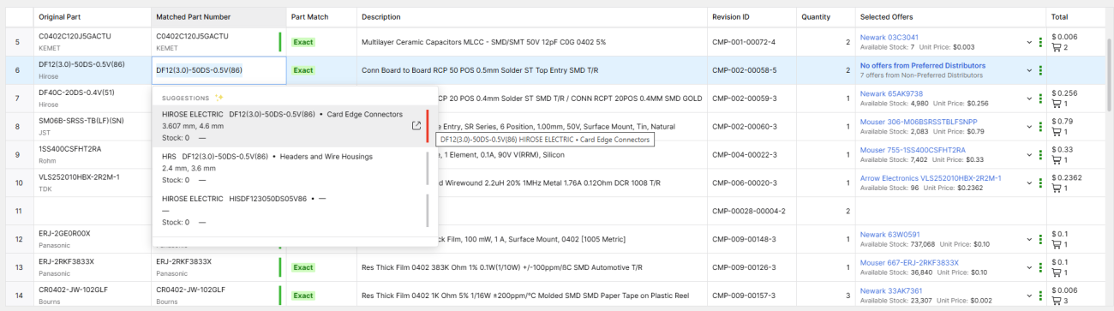Image resolution: width=1114 pixels, height=311 pixels.
Task: Click cart icon in row 5 total
Action: pyautogui.click(x=1057, y=47)
